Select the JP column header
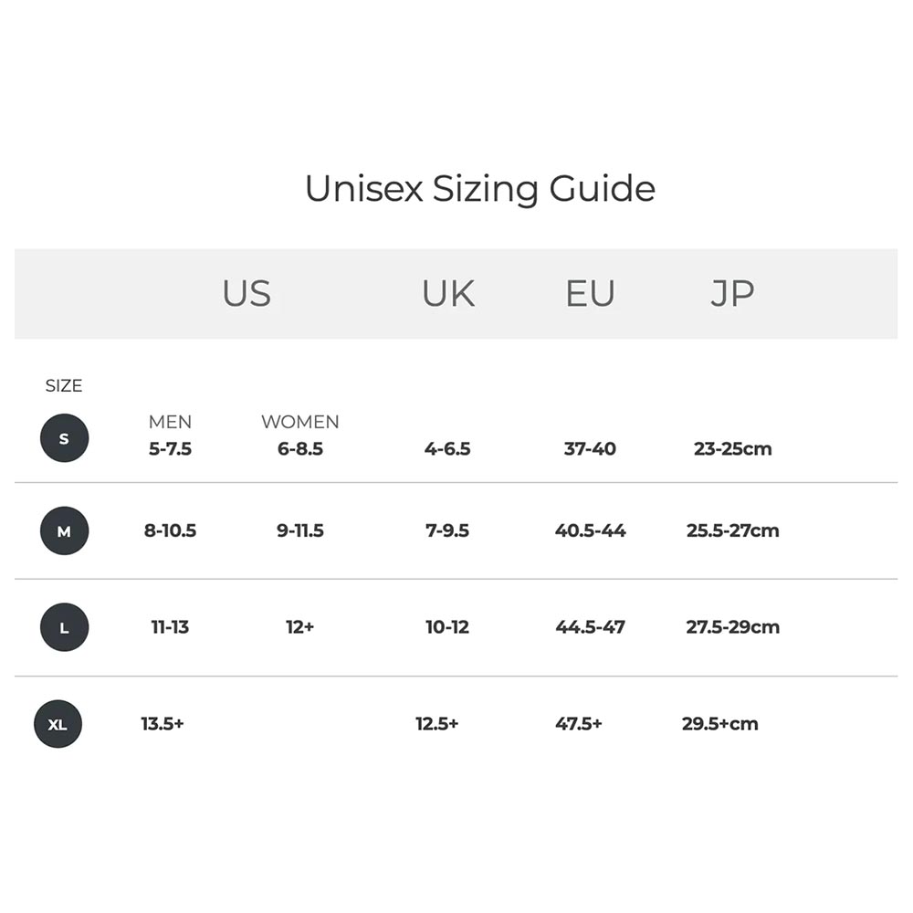Image resolution: width=913 pixels, height=913 pixels. point(732,293)
